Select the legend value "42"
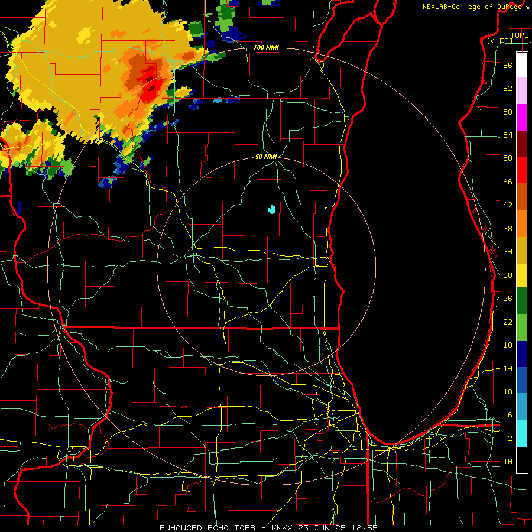Viewport: 532px width, 532px height. click(x=508, y=205)
